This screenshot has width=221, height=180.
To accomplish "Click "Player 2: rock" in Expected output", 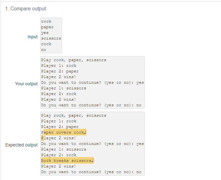I will point(59,155).
